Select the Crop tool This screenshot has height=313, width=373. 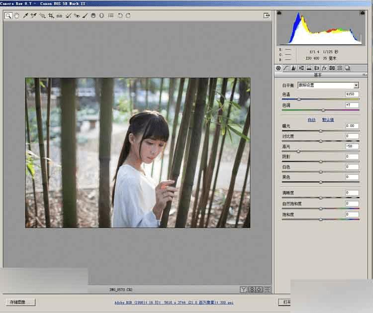pyautogui.click(x=51, y=15)
